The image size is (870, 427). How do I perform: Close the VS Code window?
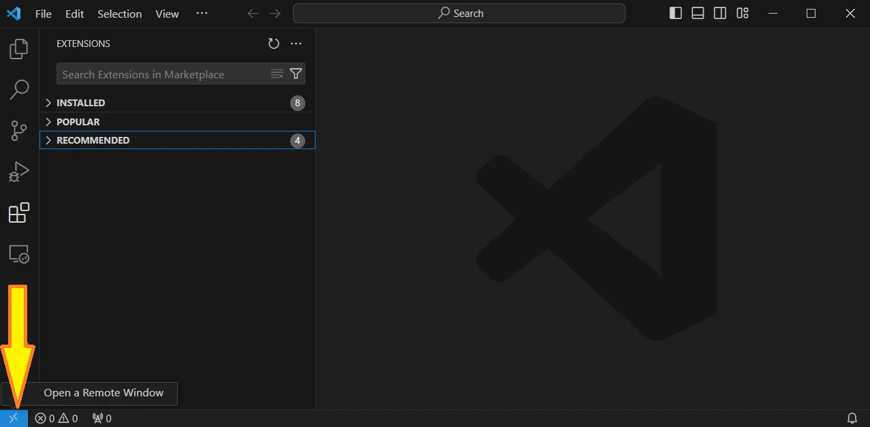(x=850, y=14)
